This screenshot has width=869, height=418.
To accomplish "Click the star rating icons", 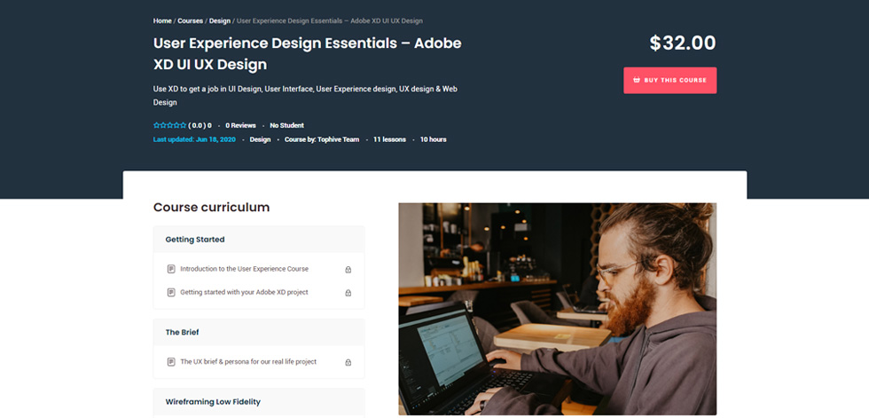I will (x=169, y=125).
